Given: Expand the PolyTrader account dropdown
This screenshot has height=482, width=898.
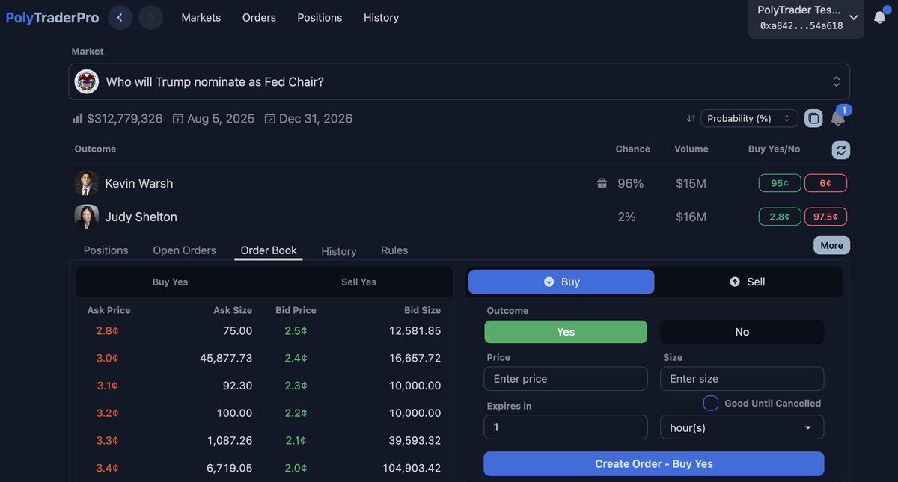Looking at the screenshot, I should (x=807, y=17).
